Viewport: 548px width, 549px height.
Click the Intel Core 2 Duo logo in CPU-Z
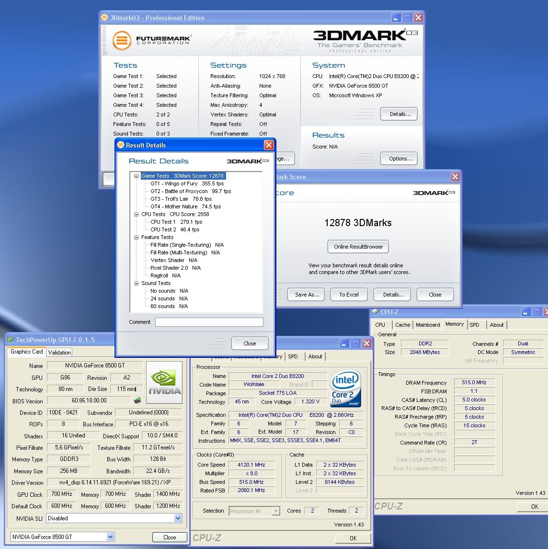[345, 389]
